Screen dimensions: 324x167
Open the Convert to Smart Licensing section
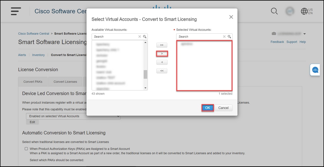tap(69, 55)
